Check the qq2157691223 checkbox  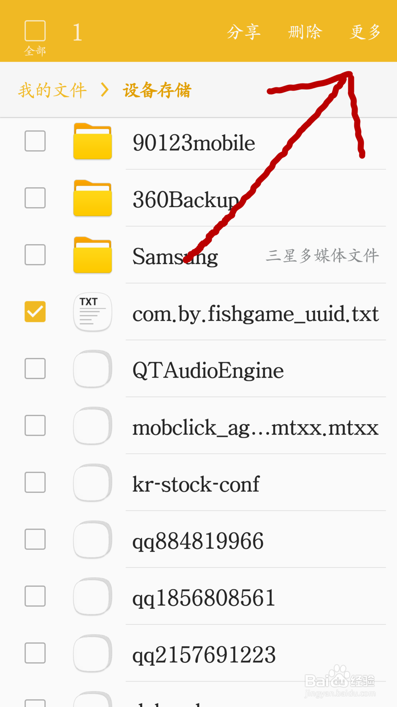point(35,653)
